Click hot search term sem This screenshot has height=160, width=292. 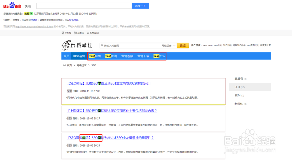click(x=210, y=45)
